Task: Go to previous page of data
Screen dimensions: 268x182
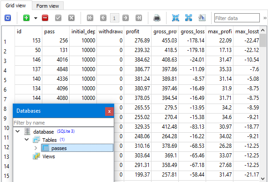Action: click(103, 18)
